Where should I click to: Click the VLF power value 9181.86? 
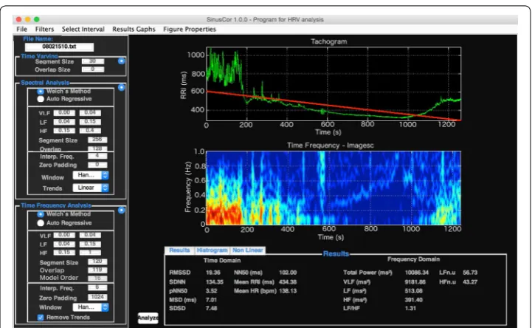(415, 282)
